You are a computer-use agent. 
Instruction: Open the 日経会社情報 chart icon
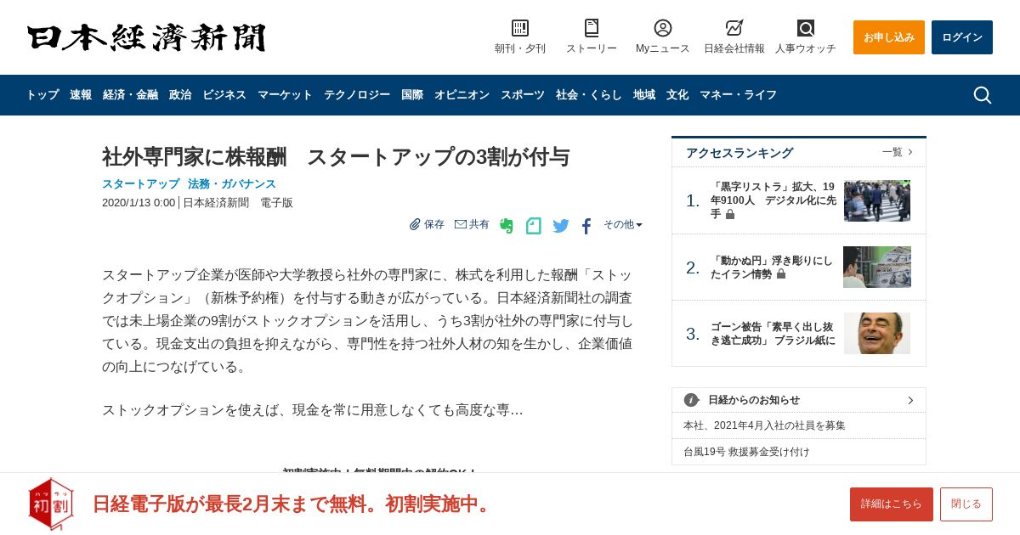click(x=734, y=28)
